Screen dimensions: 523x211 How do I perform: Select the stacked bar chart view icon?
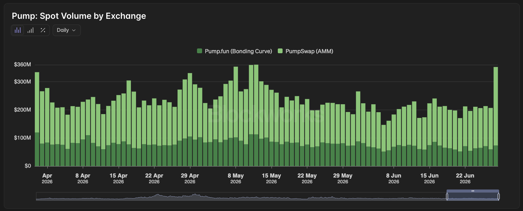tap(18, 30)
